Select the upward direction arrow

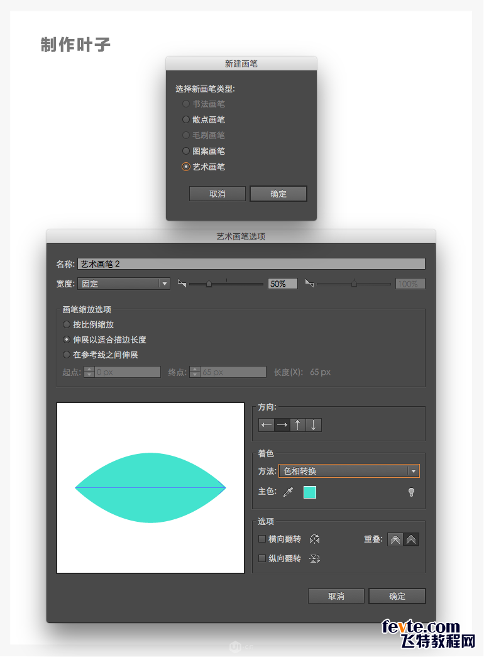298,425
